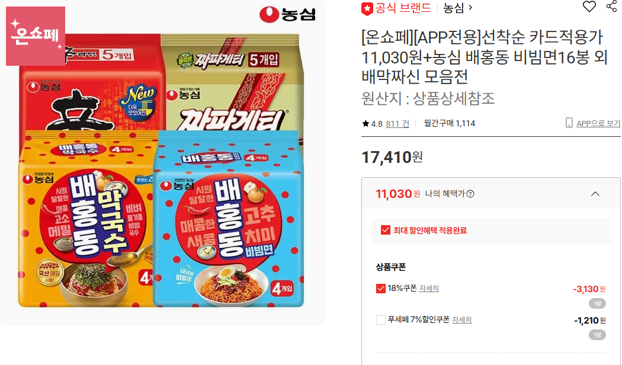Open 자세히 for 18%쿠폰
Screen dimensions: 622x365
(429, 289)
